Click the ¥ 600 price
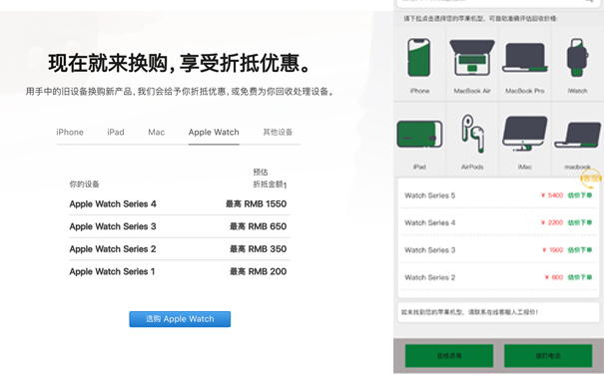This screenshot has height=374, width=604. coord(554,277)
